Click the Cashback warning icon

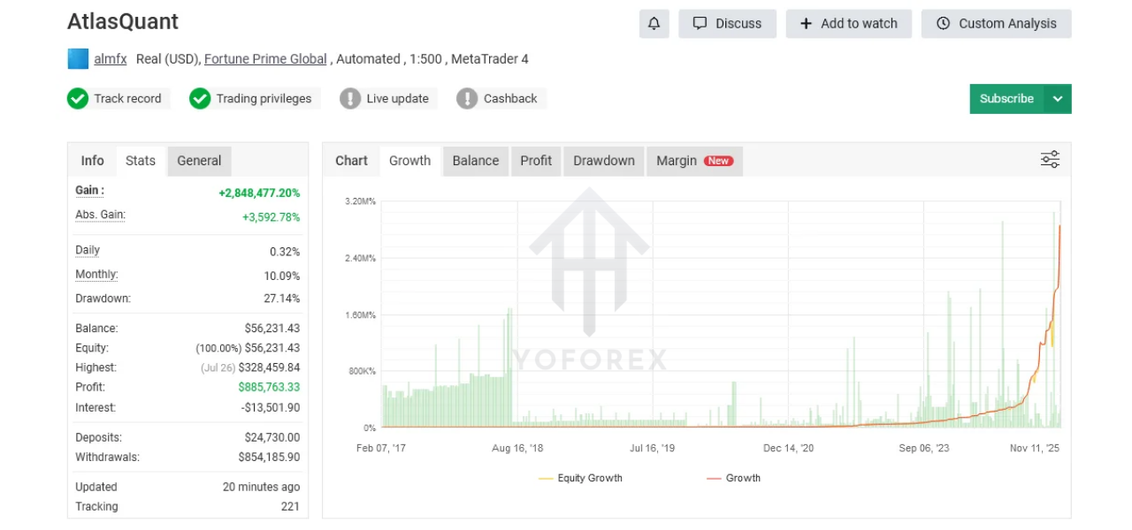tap(467, 99)
